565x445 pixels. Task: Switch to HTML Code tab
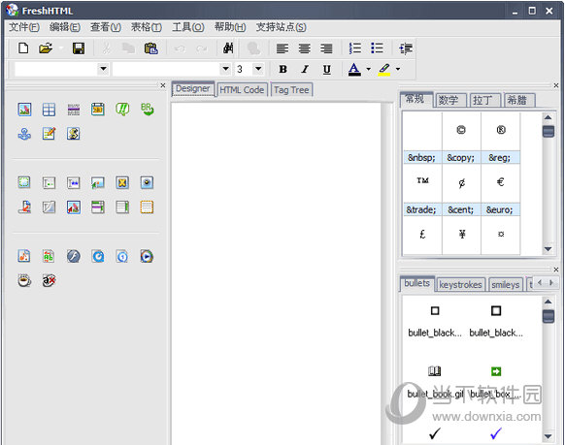242,90
